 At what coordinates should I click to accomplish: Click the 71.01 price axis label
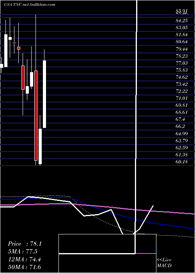pyautogui.click(x=182, y=98)
